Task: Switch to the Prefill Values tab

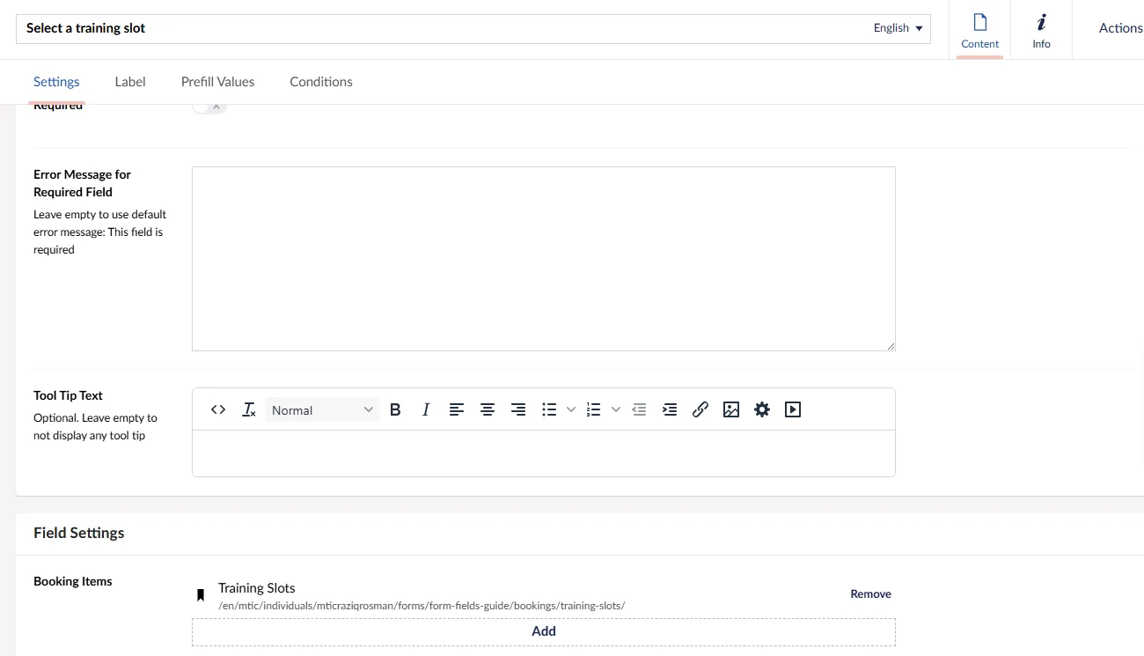Action: 217,82
